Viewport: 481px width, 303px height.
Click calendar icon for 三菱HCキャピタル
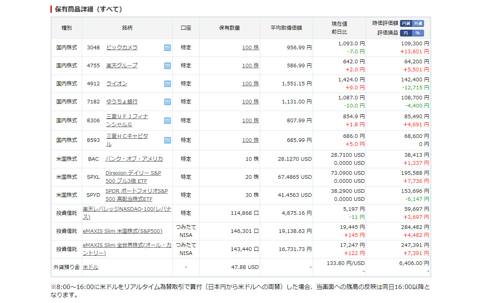pyautogui.click(x=167, y=140)
